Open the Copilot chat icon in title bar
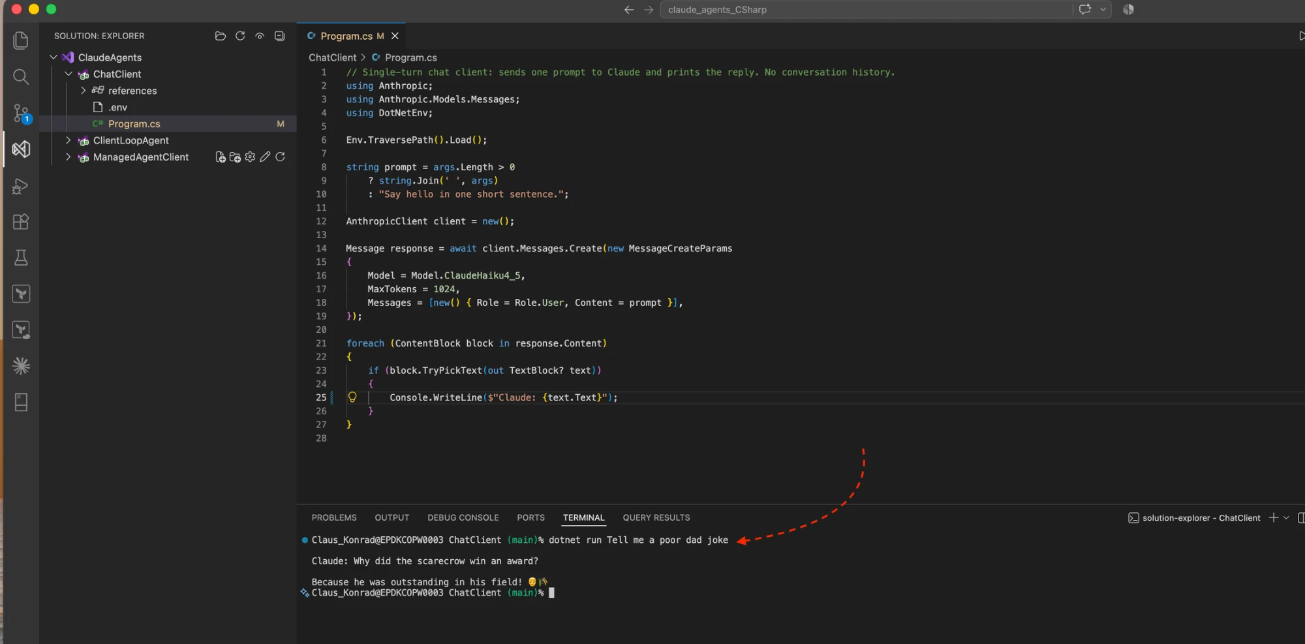The height and width of the screenshot is (644, 1305). click(x=1084, y=9)
